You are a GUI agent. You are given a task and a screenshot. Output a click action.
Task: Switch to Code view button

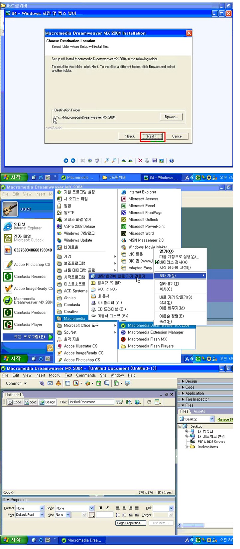15,402
